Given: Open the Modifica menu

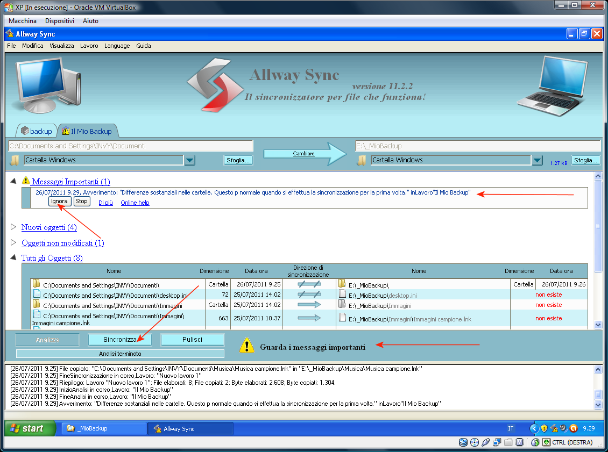Looking at the screenshot, I should tap(33, 46).
